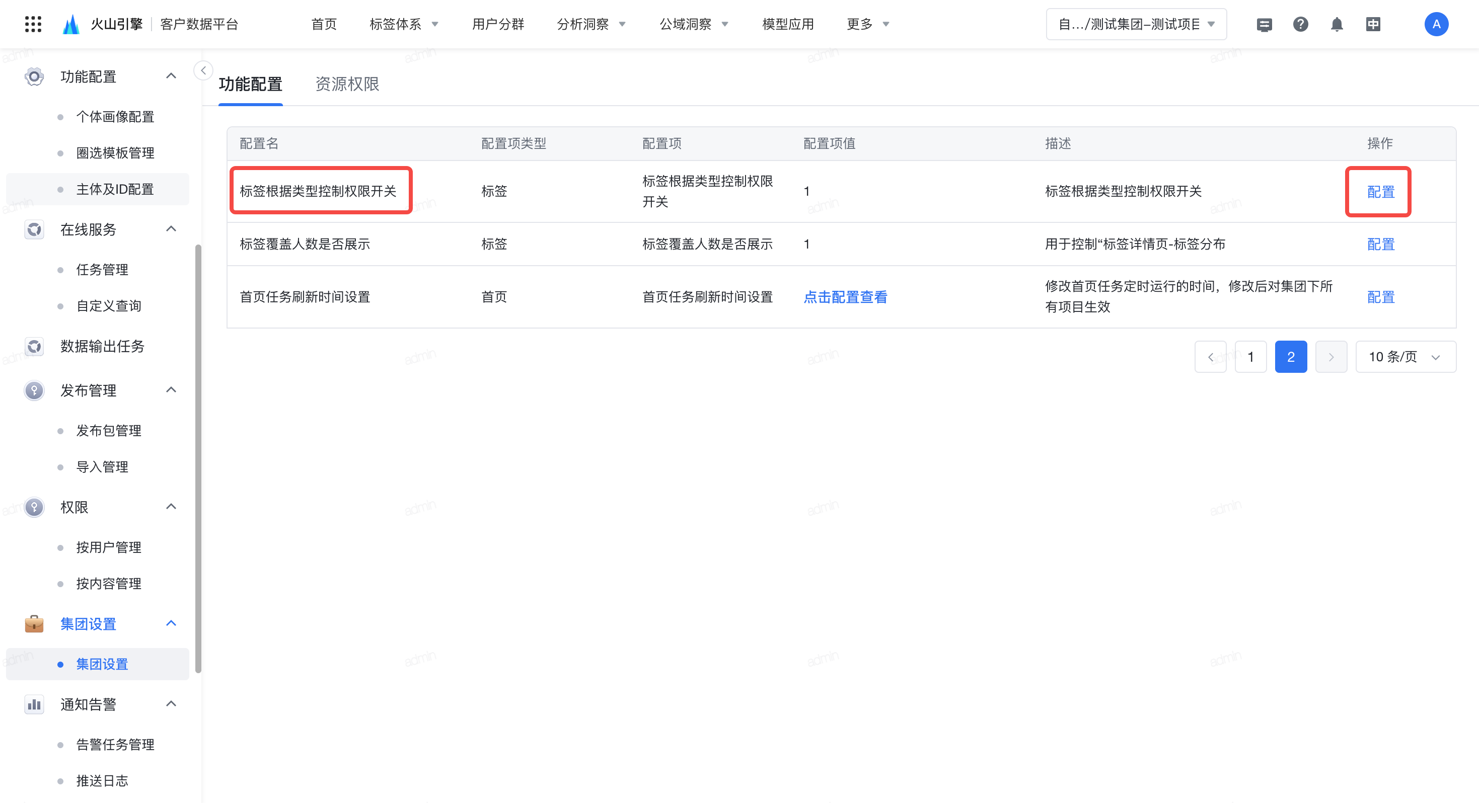Open the 公域洞察 top menu dropdown
Image resolution: width=1479 pixels, height=803 pixels.
click(694, 24)
